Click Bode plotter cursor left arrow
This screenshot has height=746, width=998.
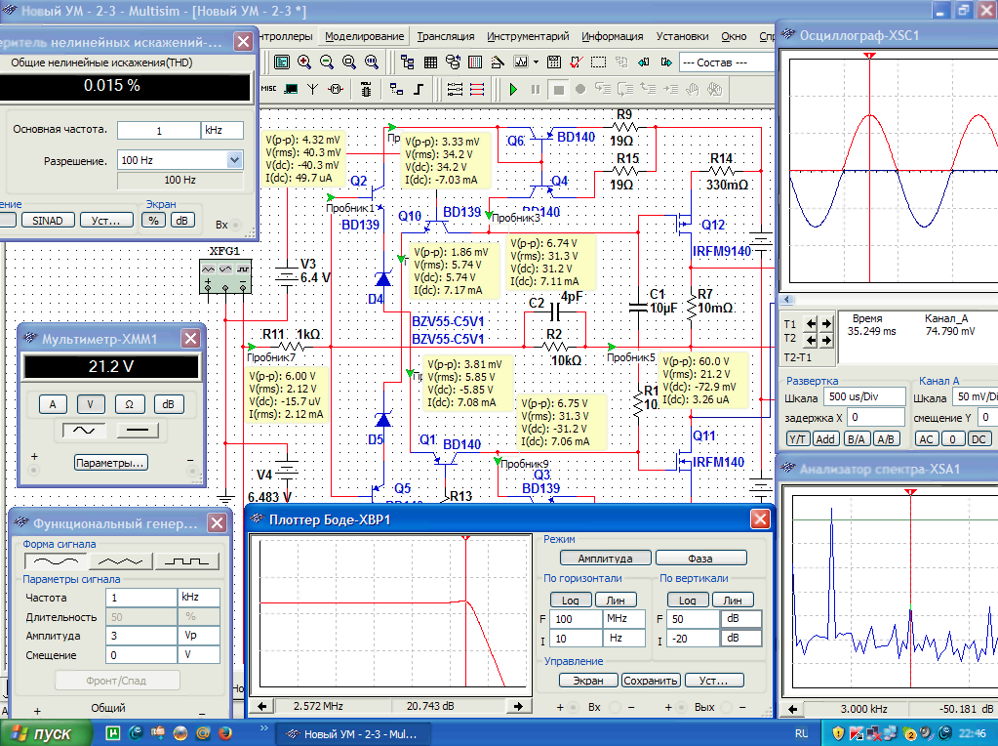point(262,706)
